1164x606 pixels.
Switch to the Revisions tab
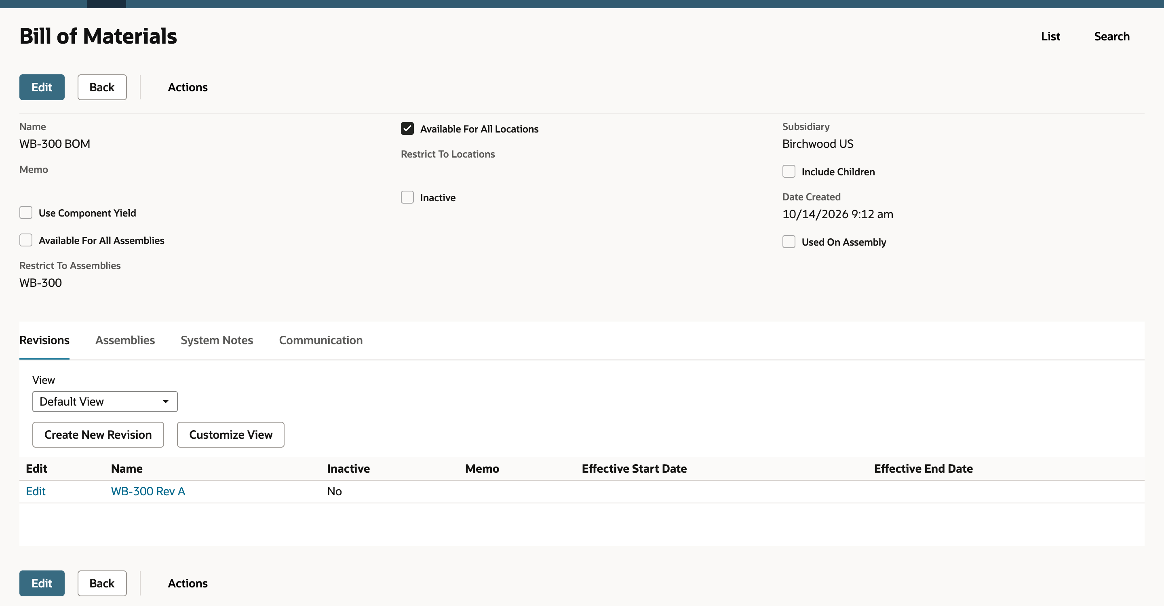click(x=44, y=340)
